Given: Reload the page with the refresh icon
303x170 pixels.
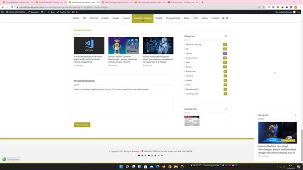Looking at the screenshot, I should click(12, 7).
